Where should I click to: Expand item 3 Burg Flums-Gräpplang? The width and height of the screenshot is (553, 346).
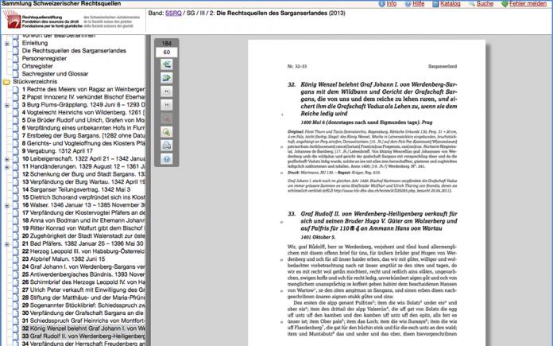[x=6, y=105]
